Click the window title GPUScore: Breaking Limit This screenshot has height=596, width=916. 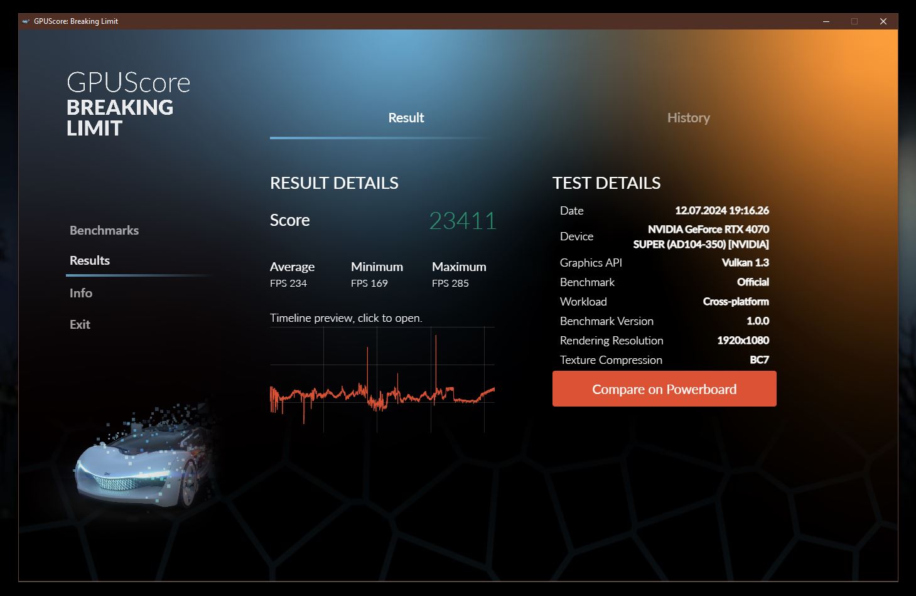coord(76,21)
